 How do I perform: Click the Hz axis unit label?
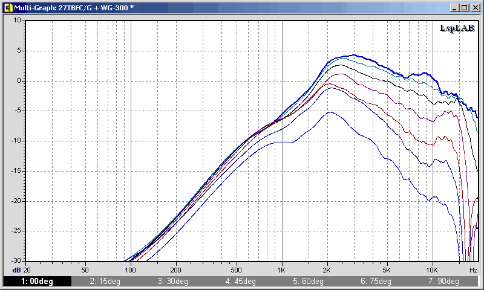pos(474,270)
